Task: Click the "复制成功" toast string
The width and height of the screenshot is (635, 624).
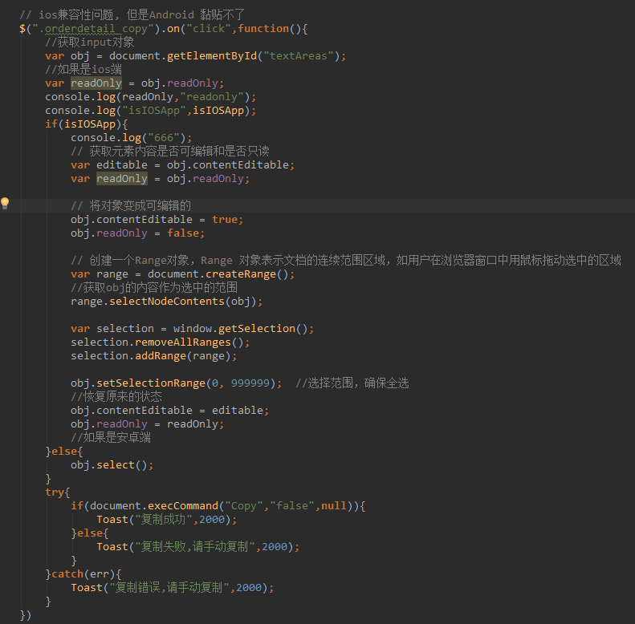Action: pyautogui.click(x=164, y=520)
